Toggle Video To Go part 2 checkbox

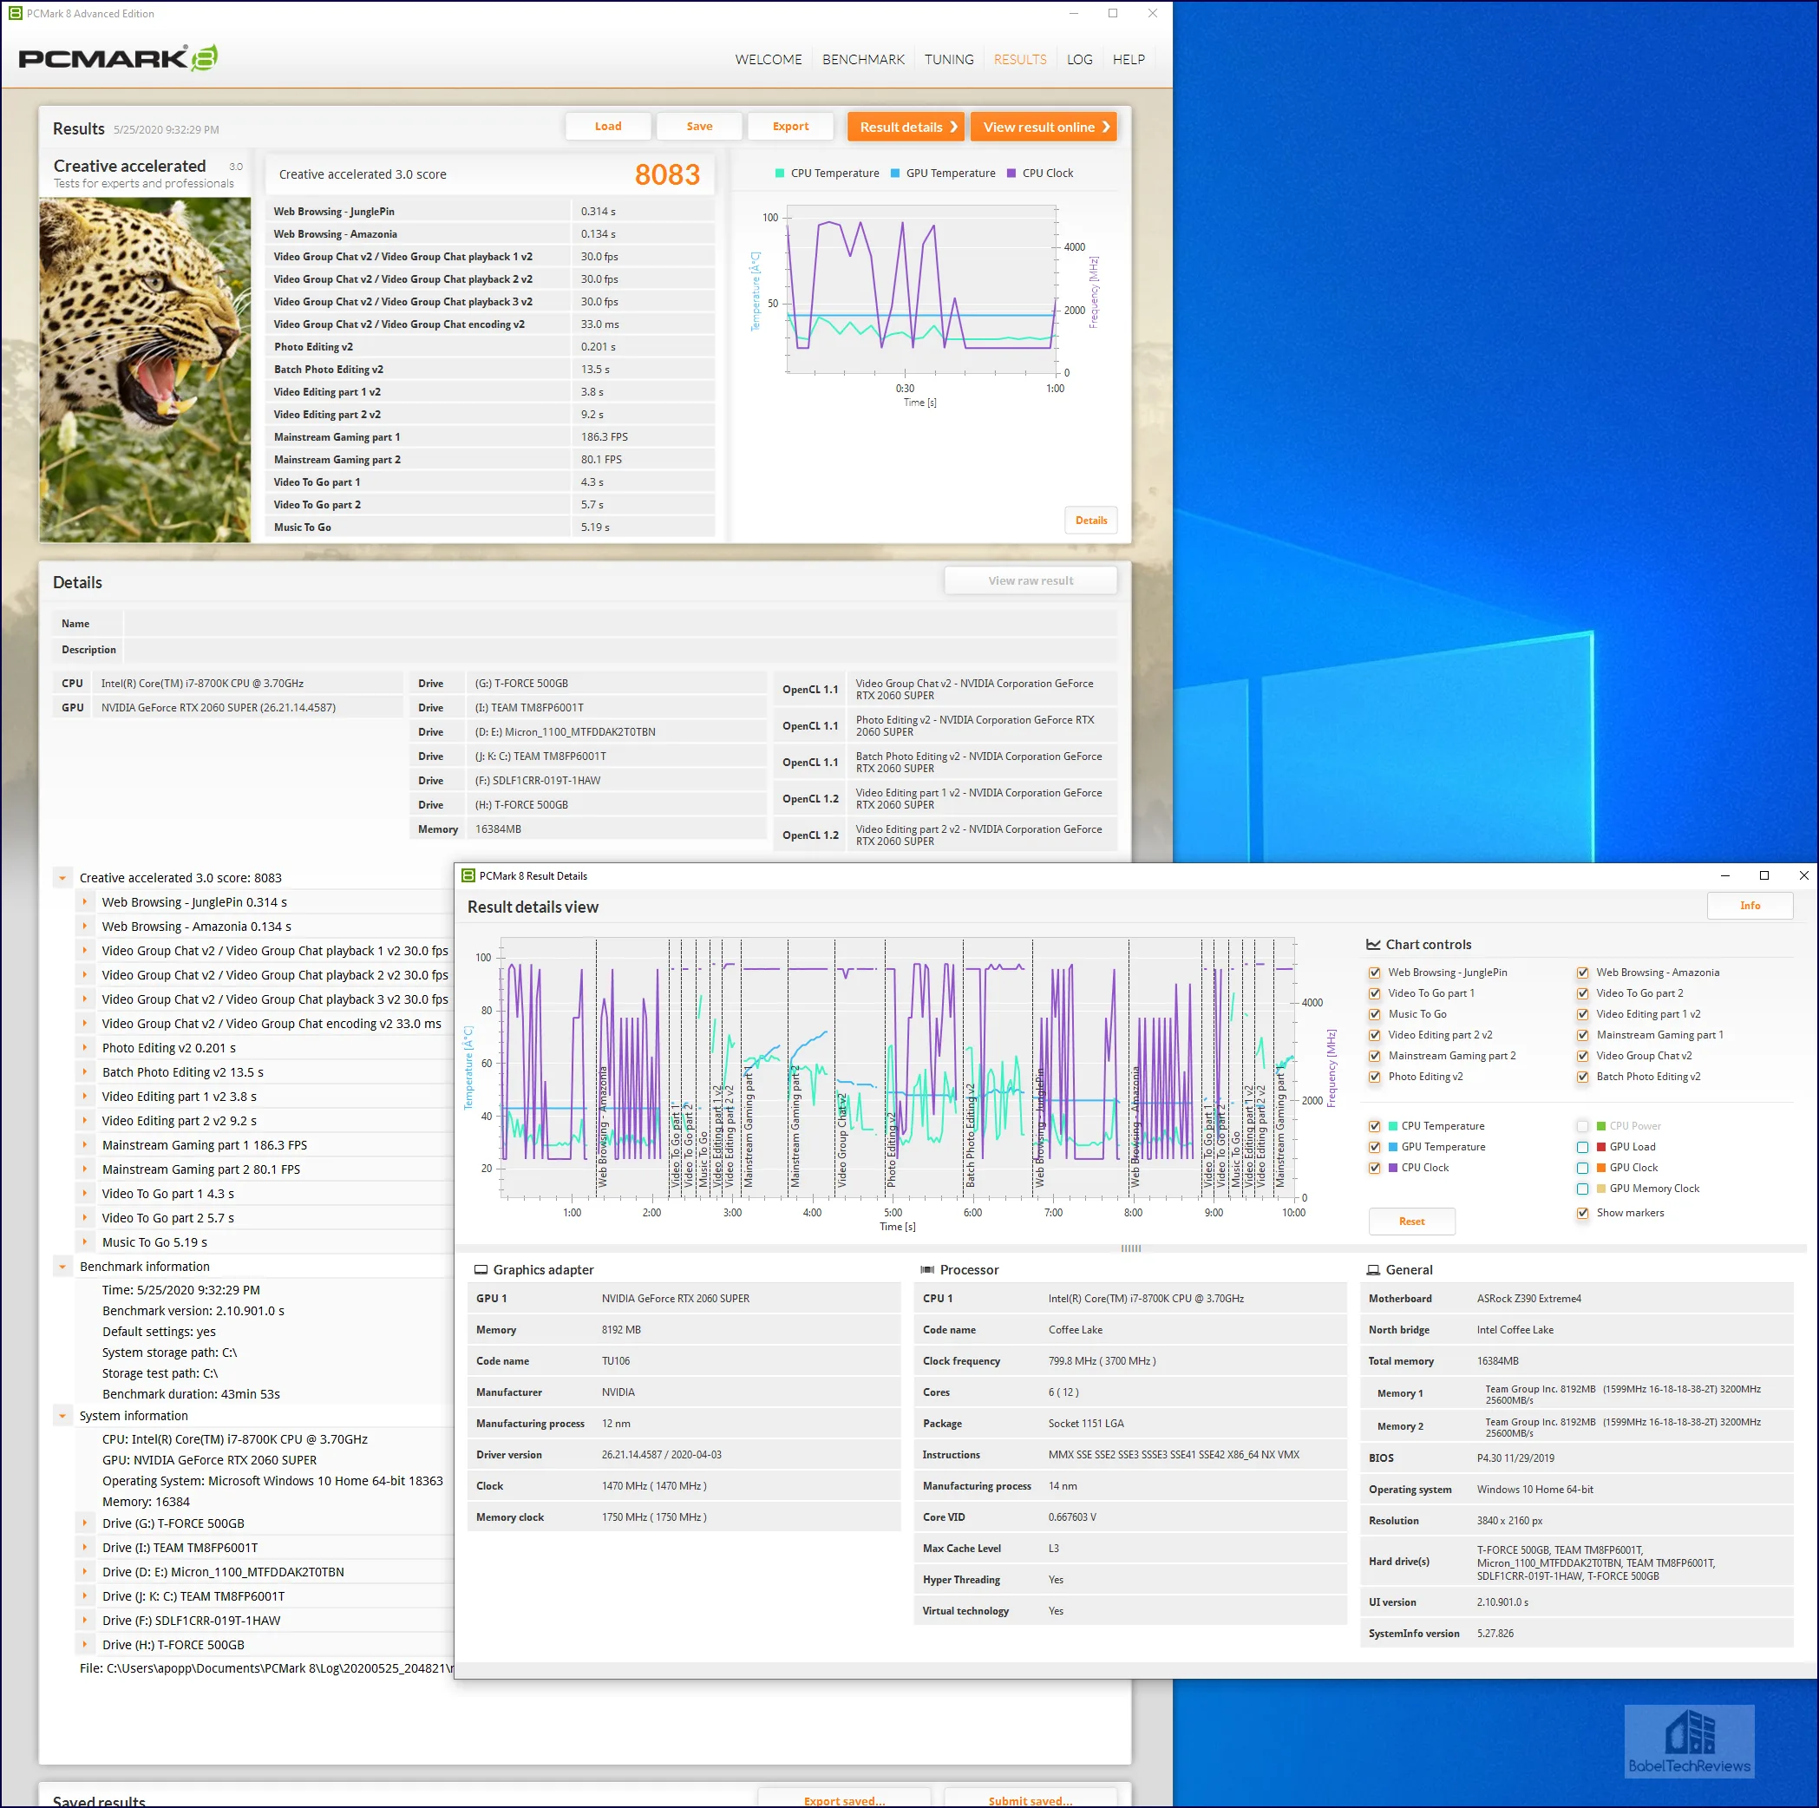(1583, 992)
